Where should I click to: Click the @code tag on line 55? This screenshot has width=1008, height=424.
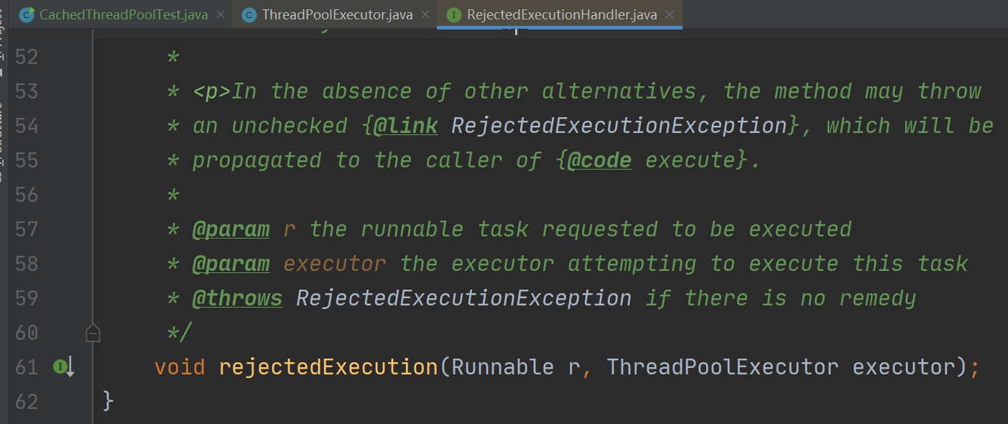pyautogui.click(x=599, y=160)
